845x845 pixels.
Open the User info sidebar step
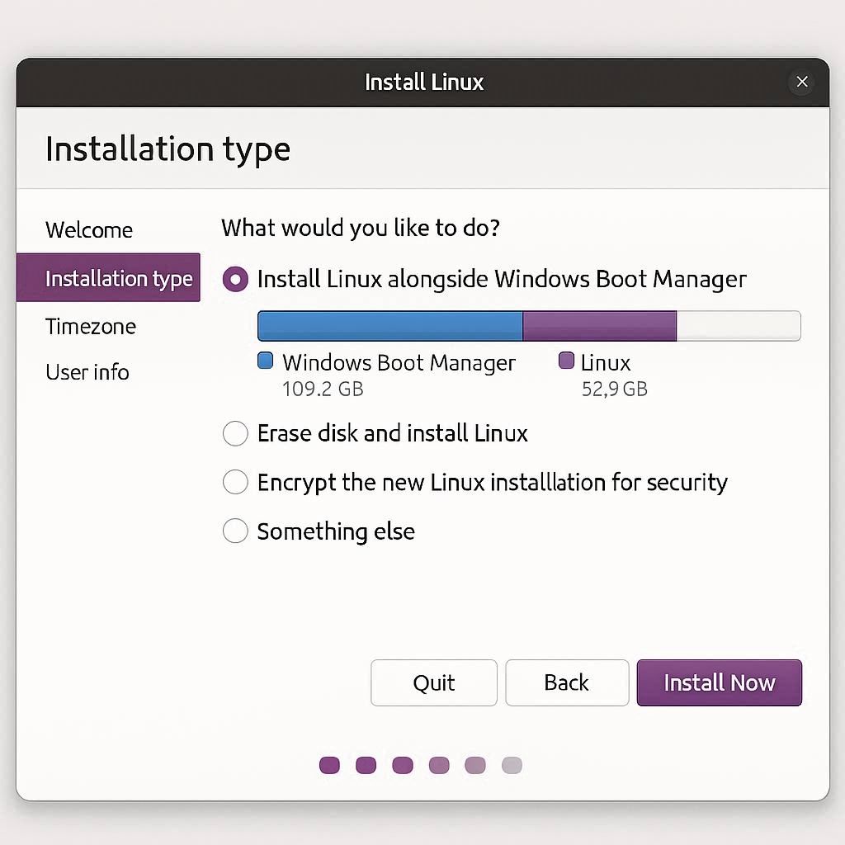pos(87,372)
